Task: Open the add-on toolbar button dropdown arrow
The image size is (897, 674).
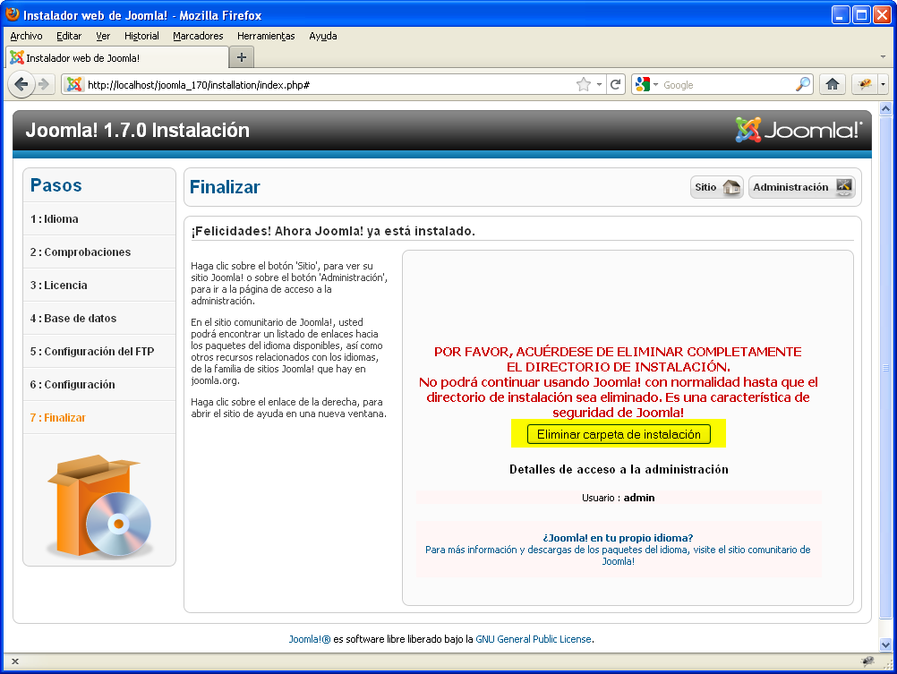Action: pyautogui.click(x=884, y=85)
